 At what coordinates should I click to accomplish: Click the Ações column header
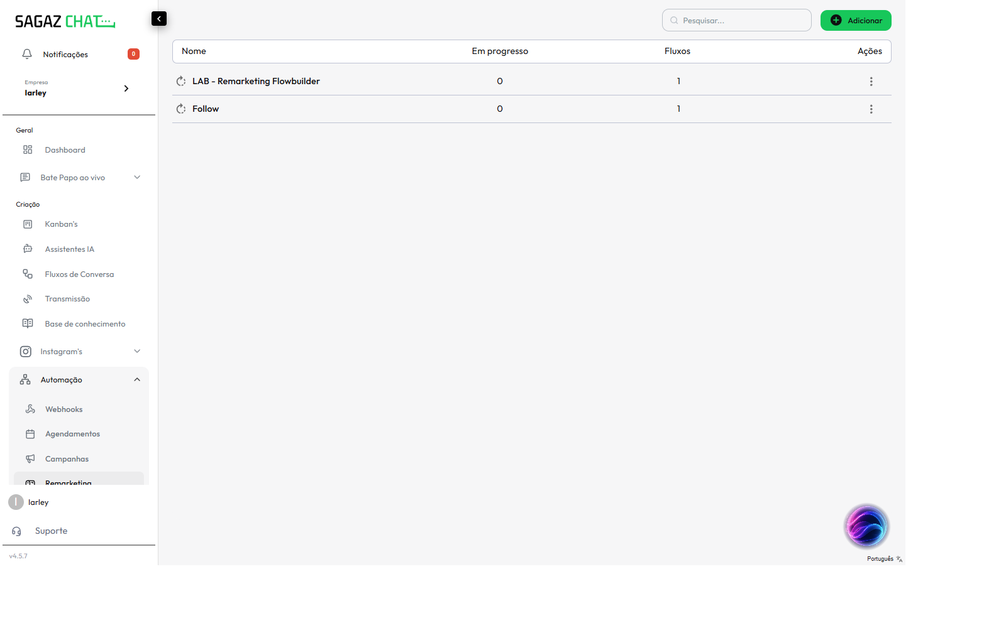point(870,51)
